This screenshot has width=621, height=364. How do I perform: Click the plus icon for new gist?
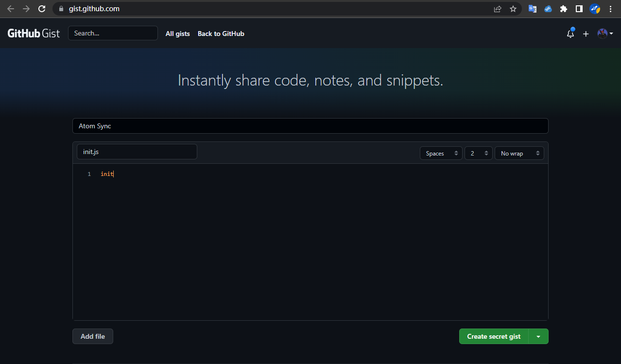tap(586, 34)
